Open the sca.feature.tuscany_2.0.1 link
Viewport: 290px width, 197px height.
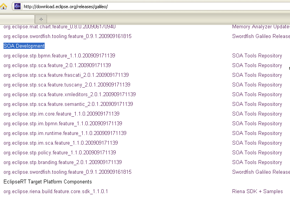[67, 85]
